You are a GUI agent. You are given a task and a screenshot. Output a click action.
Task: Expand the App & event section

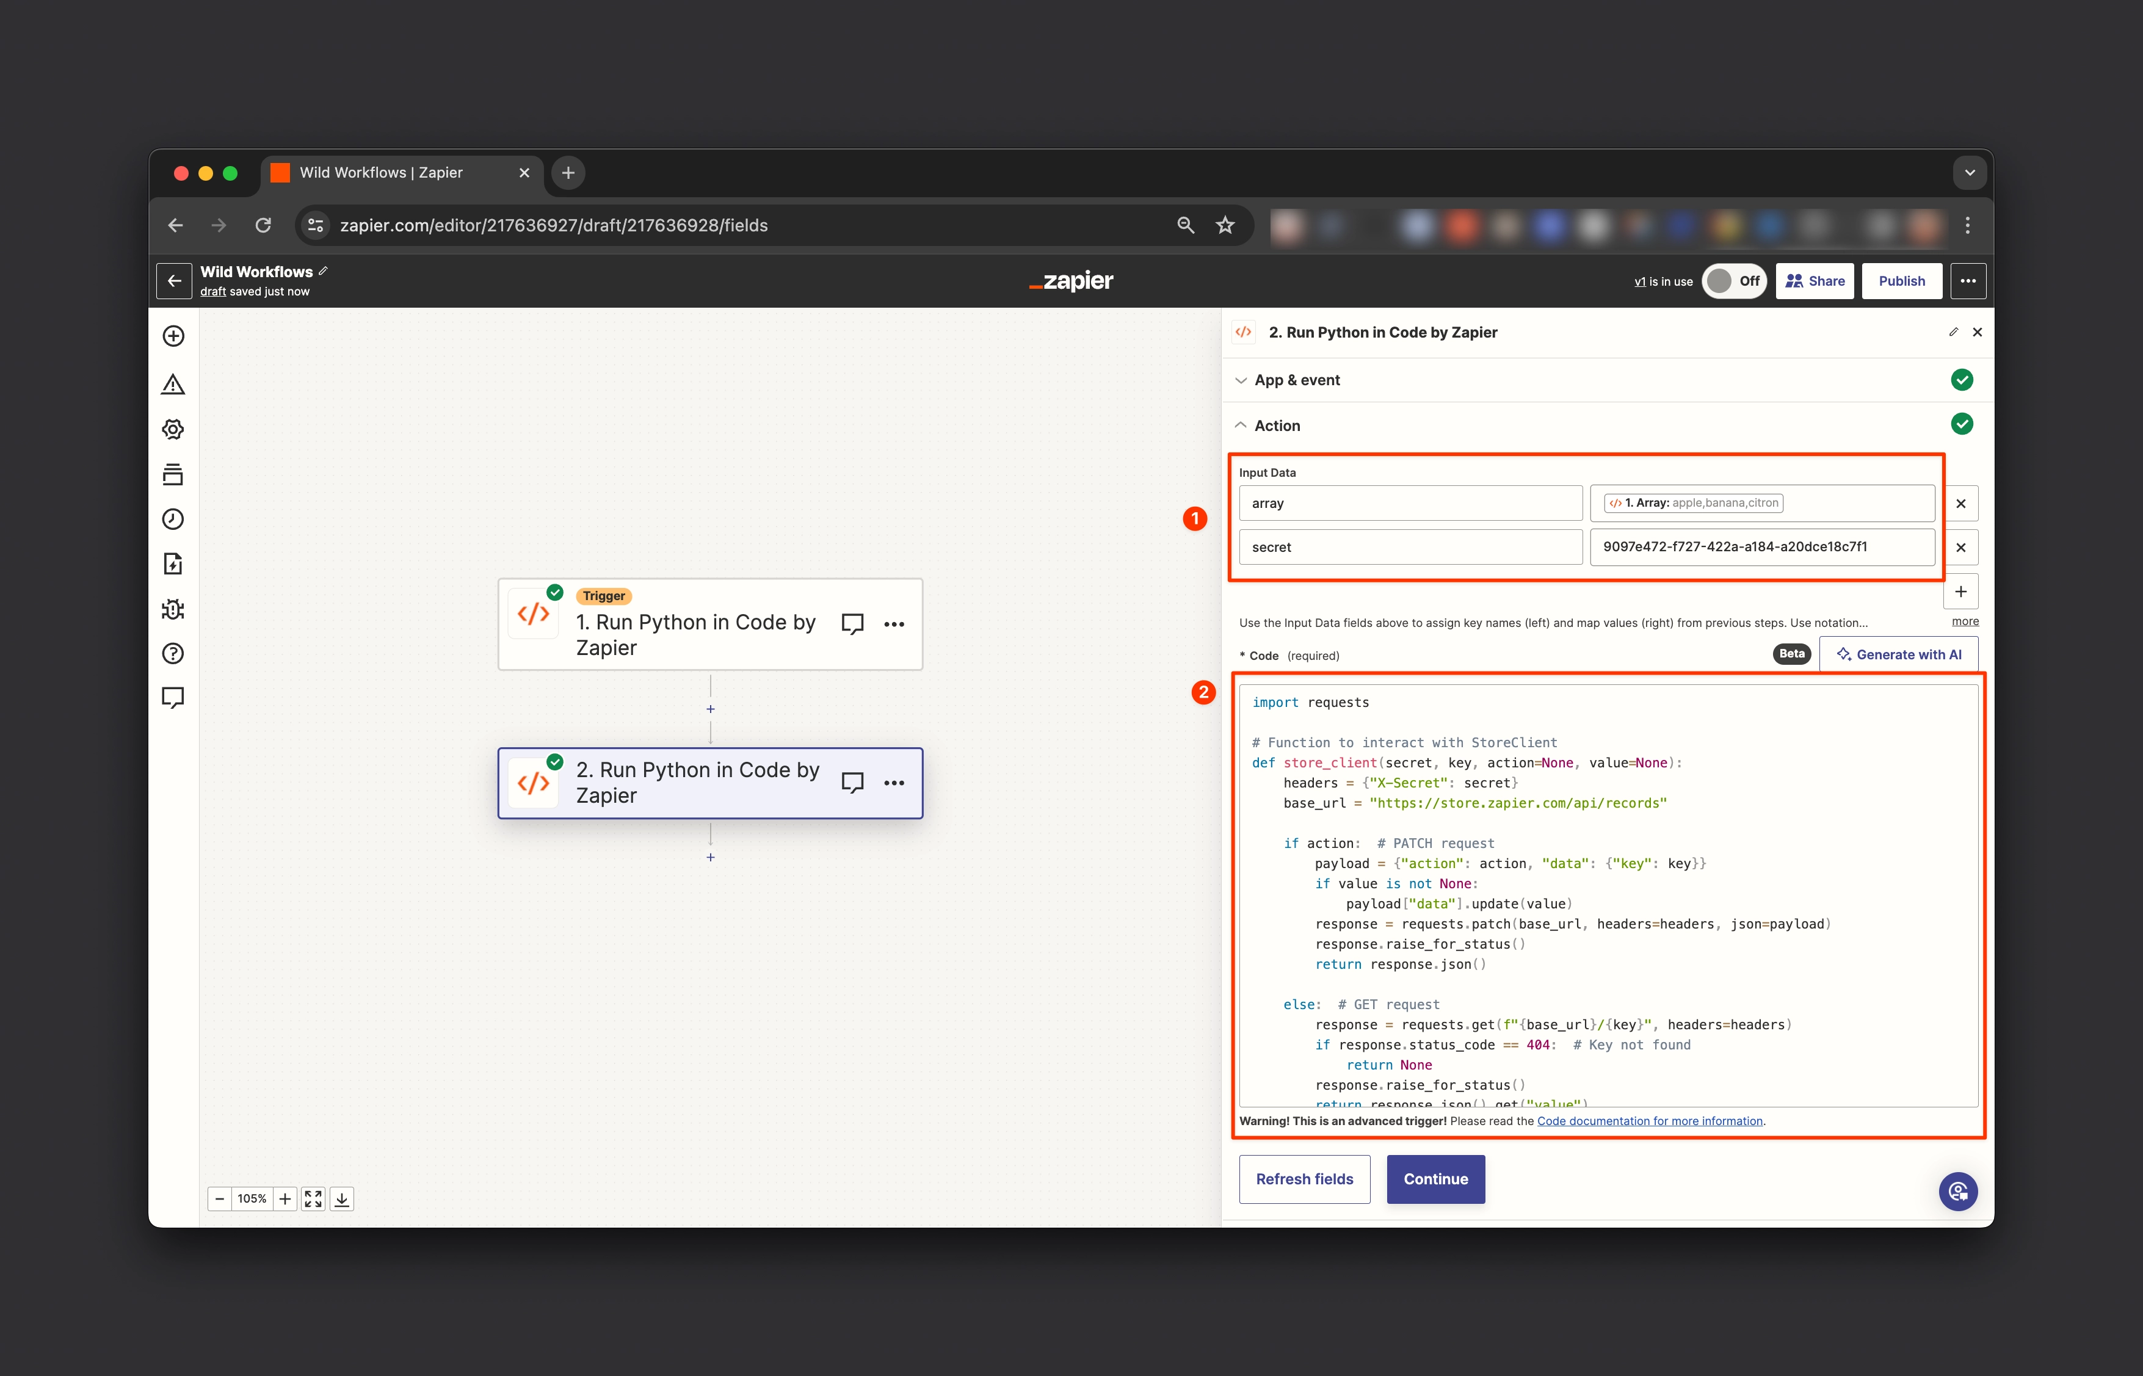[x=1607, y=380]
